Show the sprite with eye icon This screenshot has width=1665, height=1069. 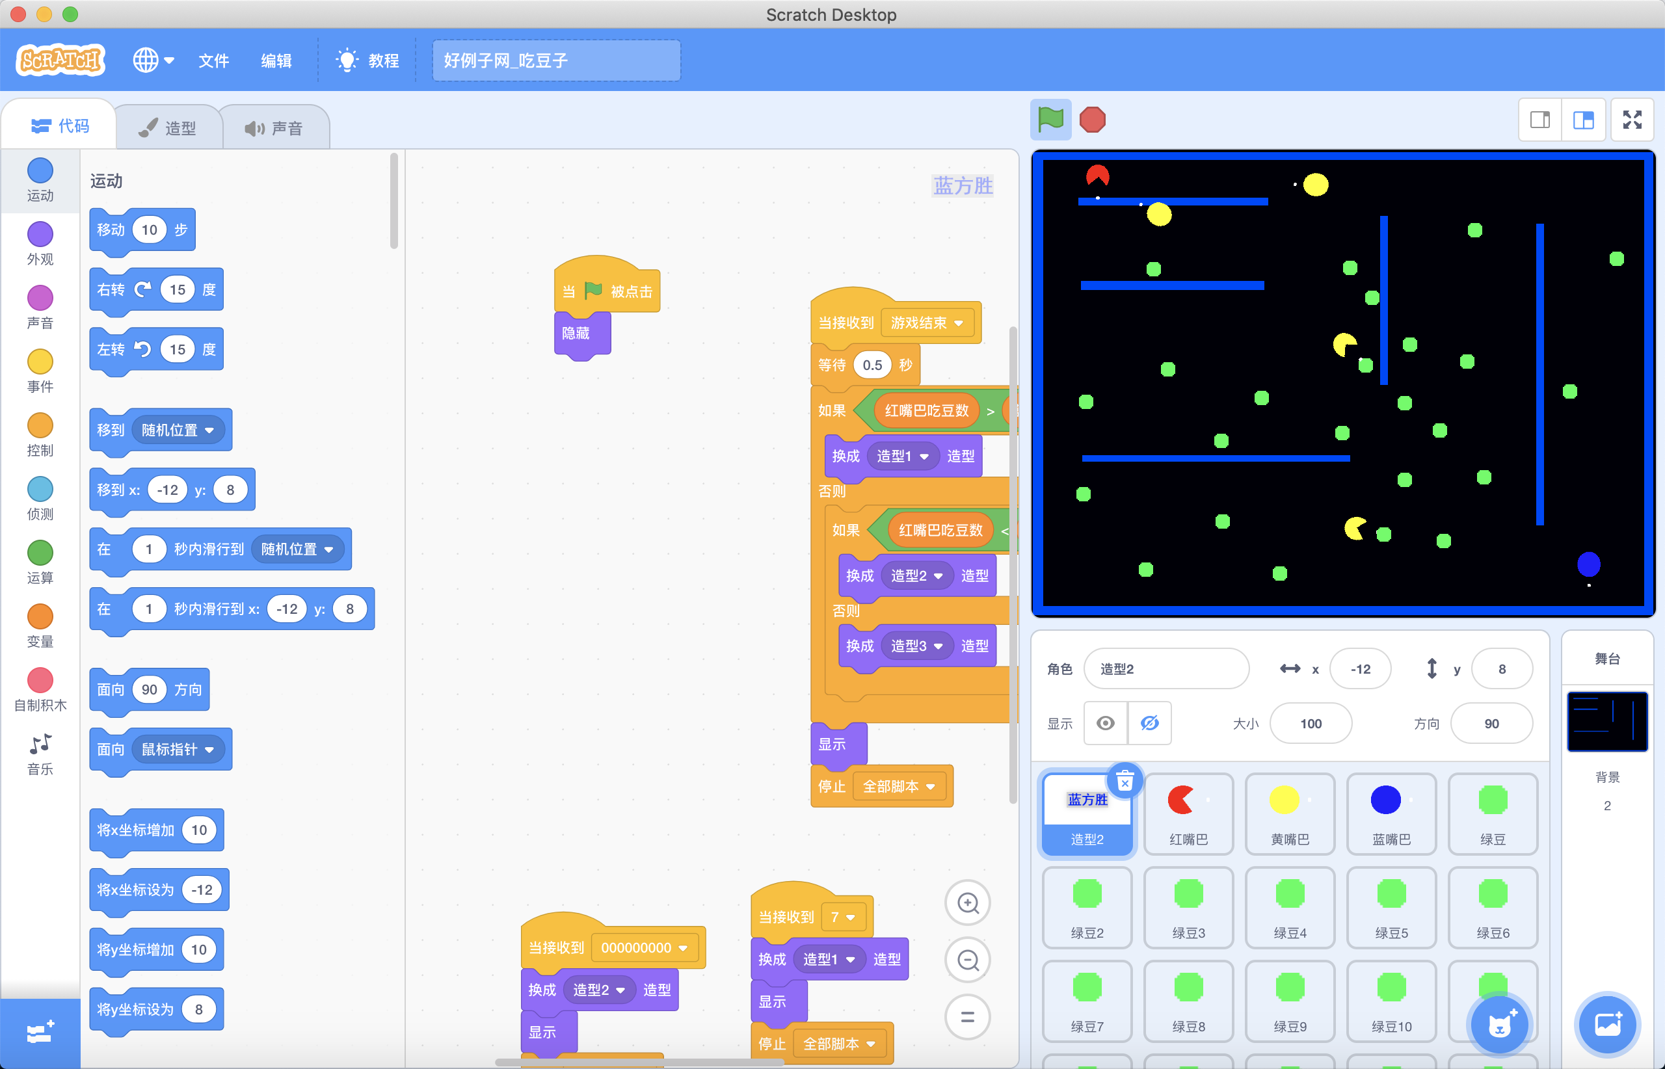(x=1106, y=723)
